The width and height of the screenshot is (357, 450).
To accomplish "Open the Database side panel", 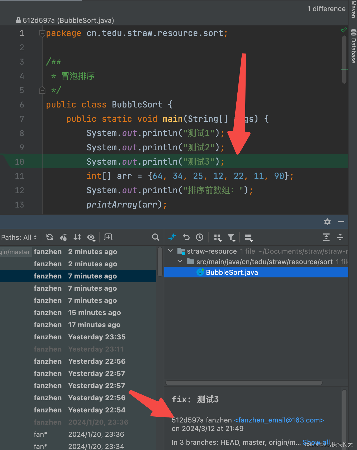I will click(x=353, y=46).
